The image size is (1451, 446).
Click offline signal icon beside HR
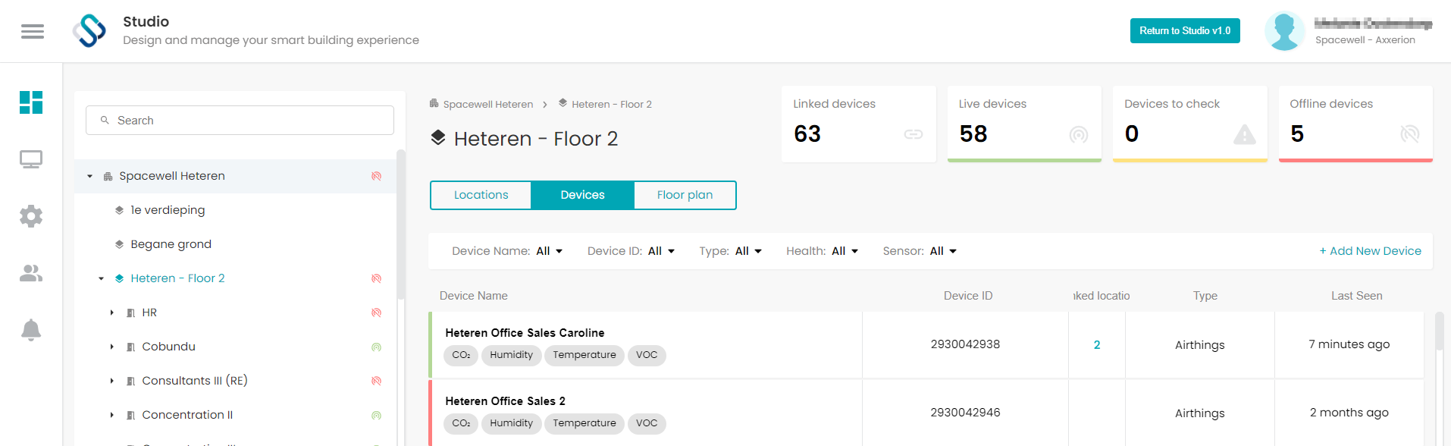coord(376,313)
